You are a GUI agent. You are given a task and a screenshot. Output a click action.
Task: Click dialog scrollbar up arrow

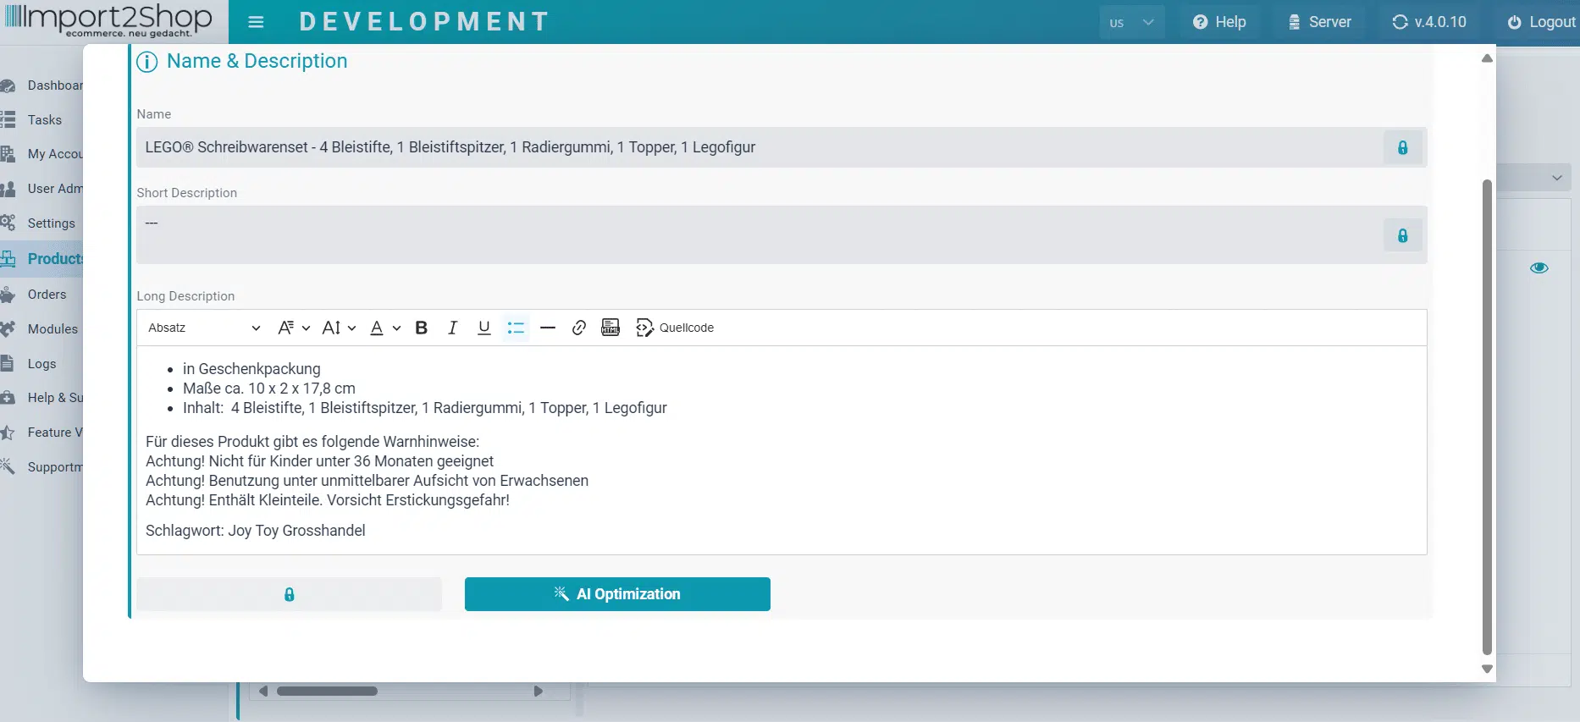click(1487, 58)
